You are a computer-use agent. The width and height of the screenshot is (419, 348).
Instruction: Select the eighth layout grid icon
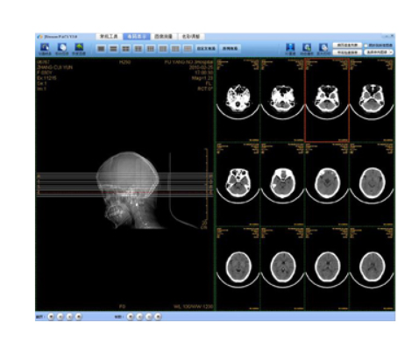[x=188, y=48]
